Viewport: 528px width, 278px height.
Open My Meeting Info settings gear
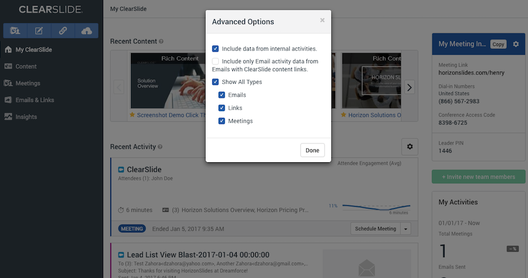click(516, 44)
